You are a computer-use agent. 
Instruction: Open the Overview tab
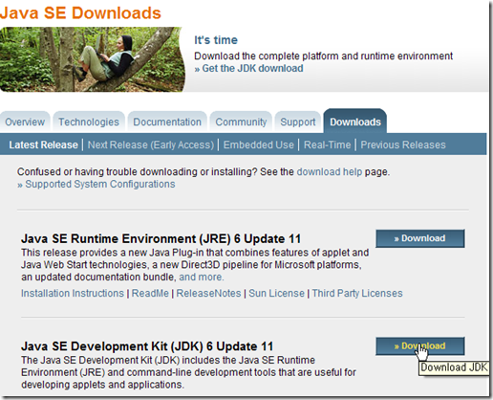25,122
